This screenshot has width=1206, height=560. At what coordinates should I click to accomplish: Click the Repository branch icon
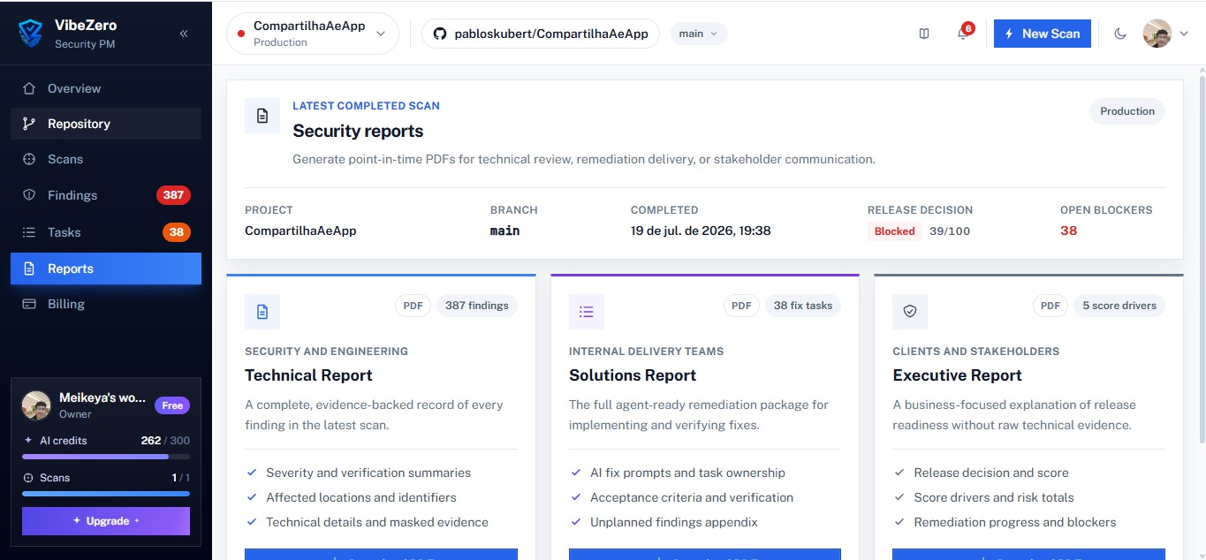[x=29, y=124]
